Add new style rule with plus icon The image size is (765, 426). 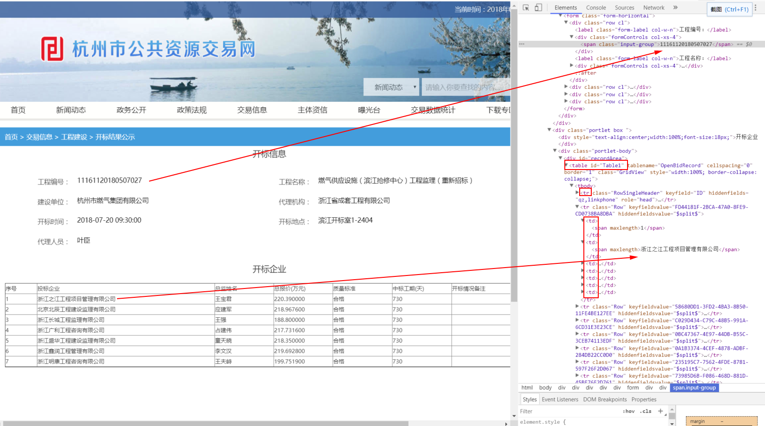pos(660,411)
